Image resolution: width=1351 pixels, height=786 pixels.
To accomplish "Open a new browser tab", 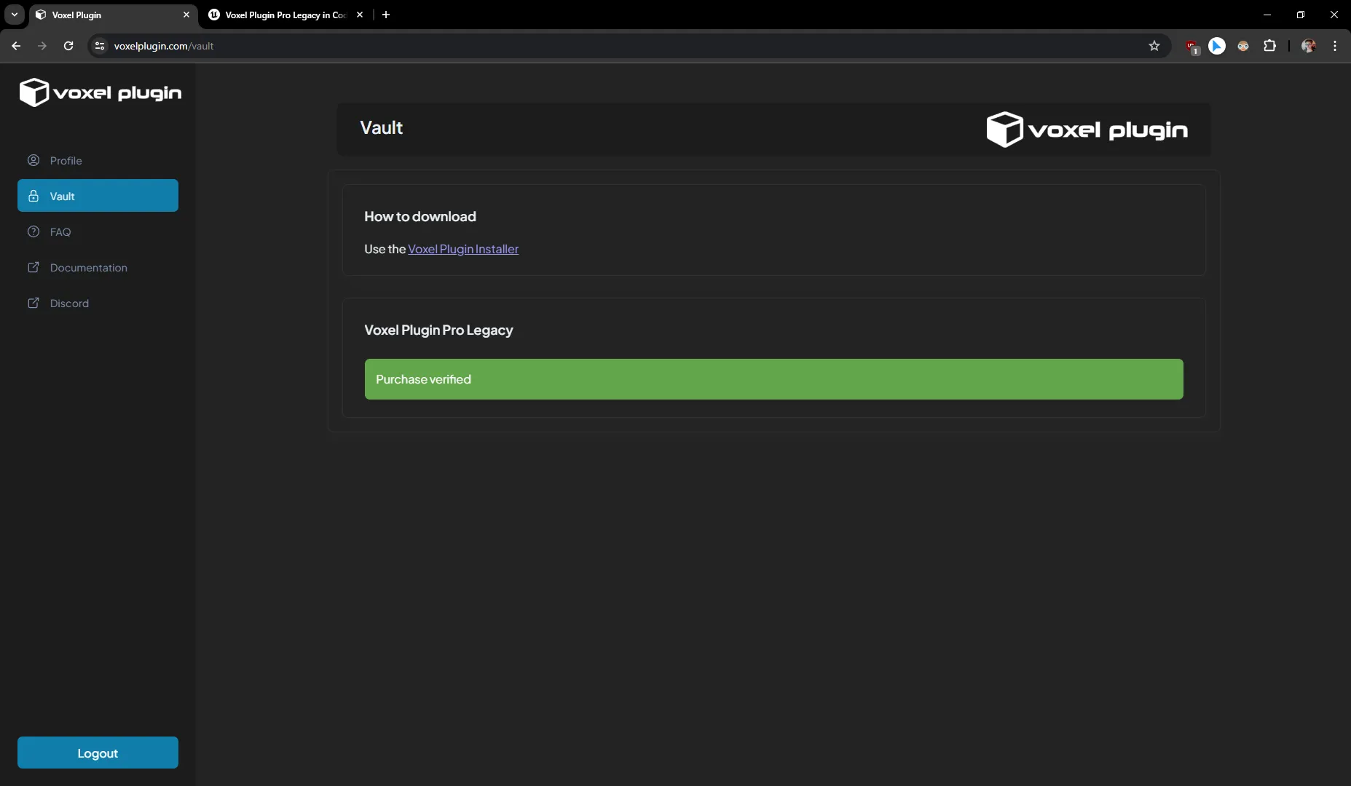I will point(386,15).
